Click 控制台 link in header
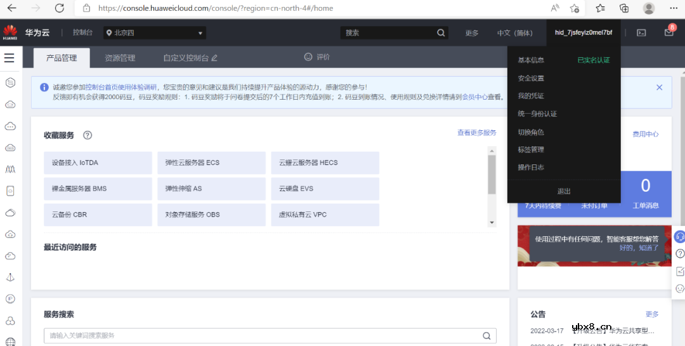 point(82,33)
